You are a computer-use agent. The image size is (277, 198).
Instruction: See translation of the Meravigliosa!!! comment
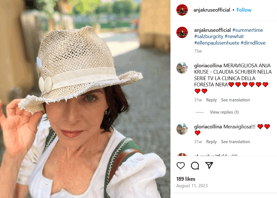pos(235,142)
